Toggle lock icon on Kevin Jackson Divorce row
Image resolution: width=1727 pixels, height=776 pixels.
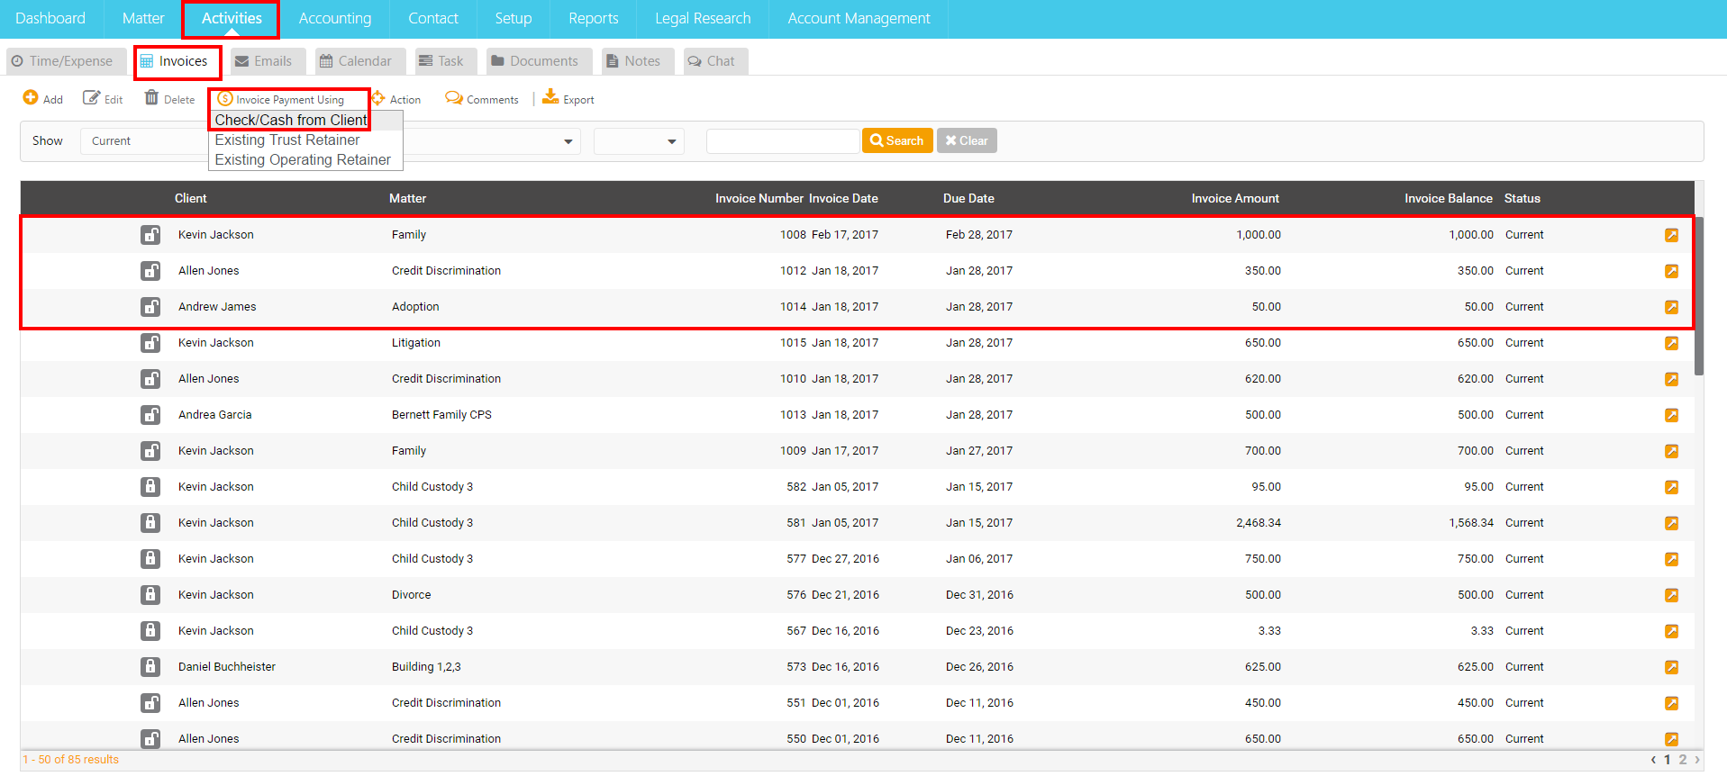(x=150, y=595)
